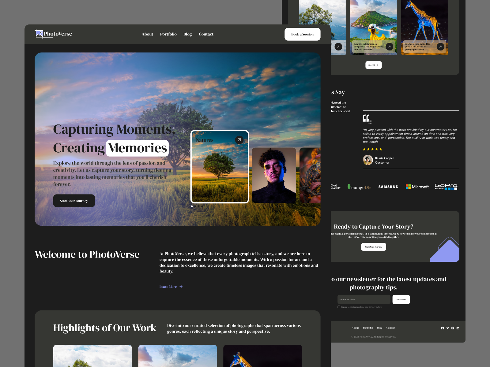This screenshot has height=367, width=490.
Task: Check the terms of use agreement checkbox
Action: pos(338,307)
